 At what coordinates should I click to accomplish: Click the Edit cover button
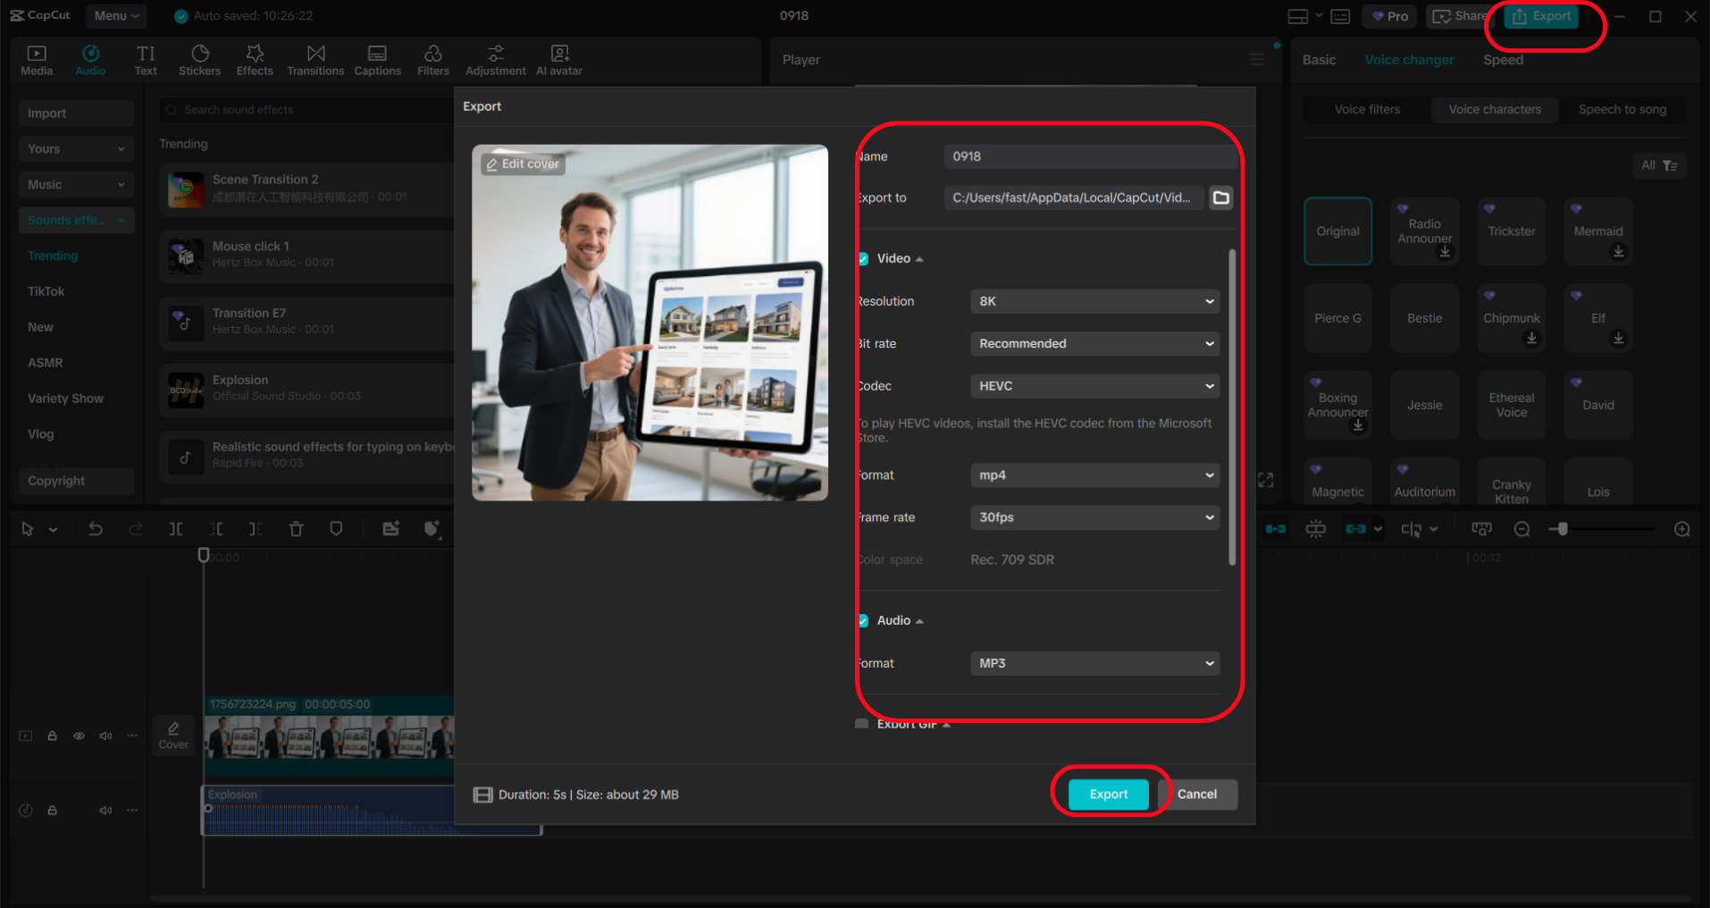coord(522,164)
